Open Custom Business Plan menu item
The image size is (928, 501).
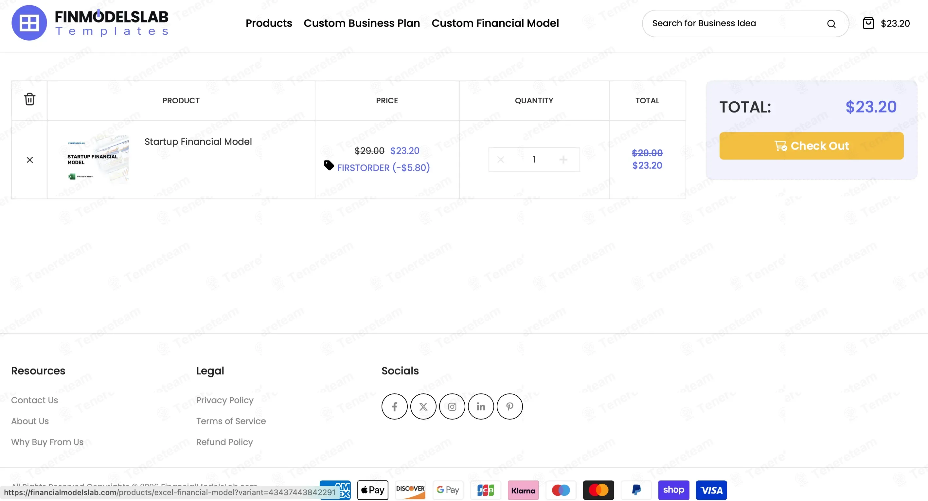pos(362,24)
